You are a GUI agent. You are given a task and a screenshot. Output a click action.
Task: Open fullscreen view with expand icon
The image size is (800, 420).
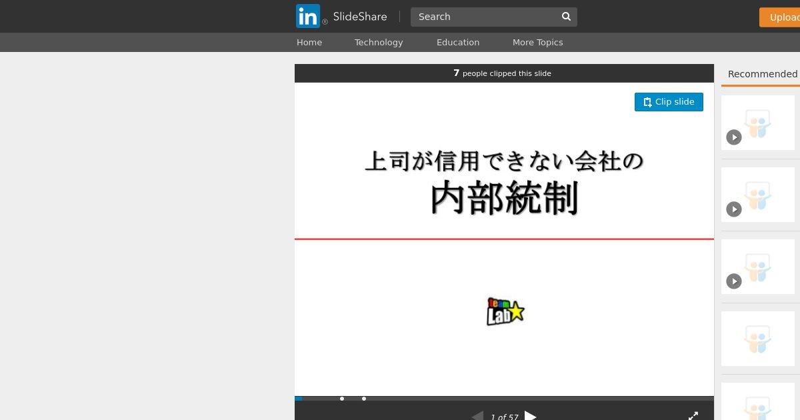(693, 416)
